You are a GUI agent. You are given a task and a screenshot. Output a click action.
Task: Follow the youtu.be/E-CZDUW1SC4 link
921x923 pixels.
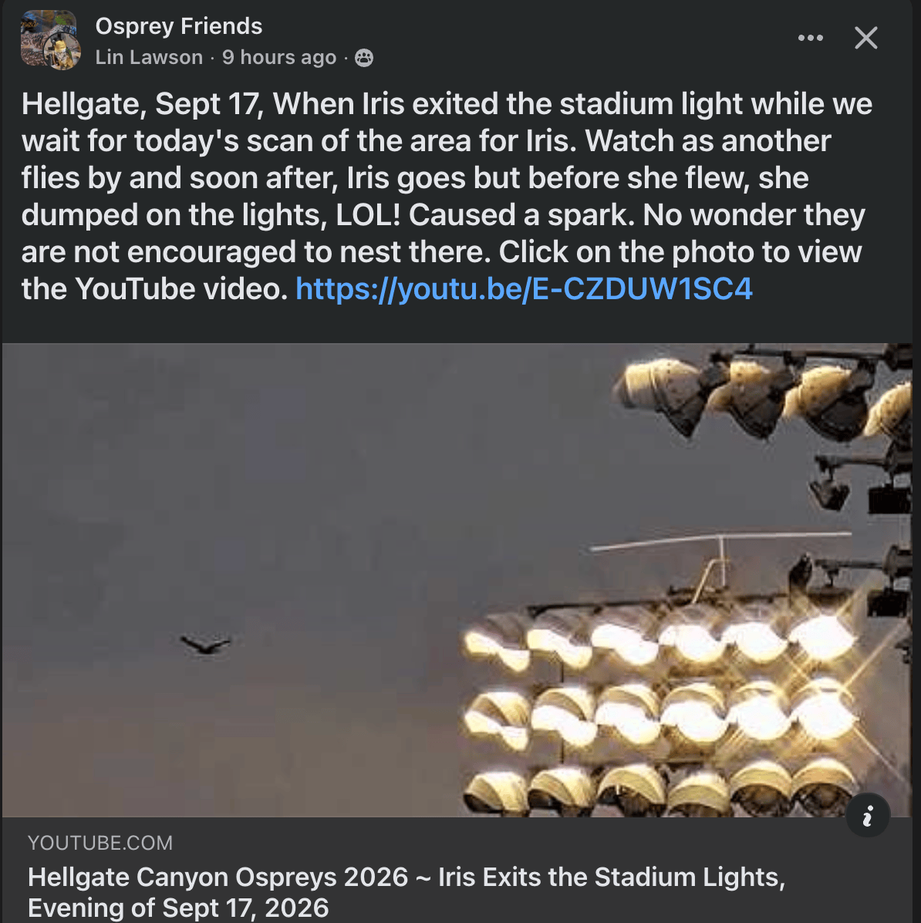(x=524, y=289)
